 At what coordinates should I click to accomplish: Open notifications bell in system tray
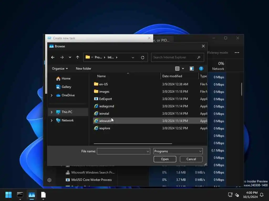click(262, 195)
